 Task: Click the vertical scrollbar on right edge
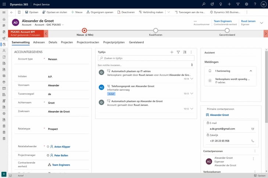(266, 86)
